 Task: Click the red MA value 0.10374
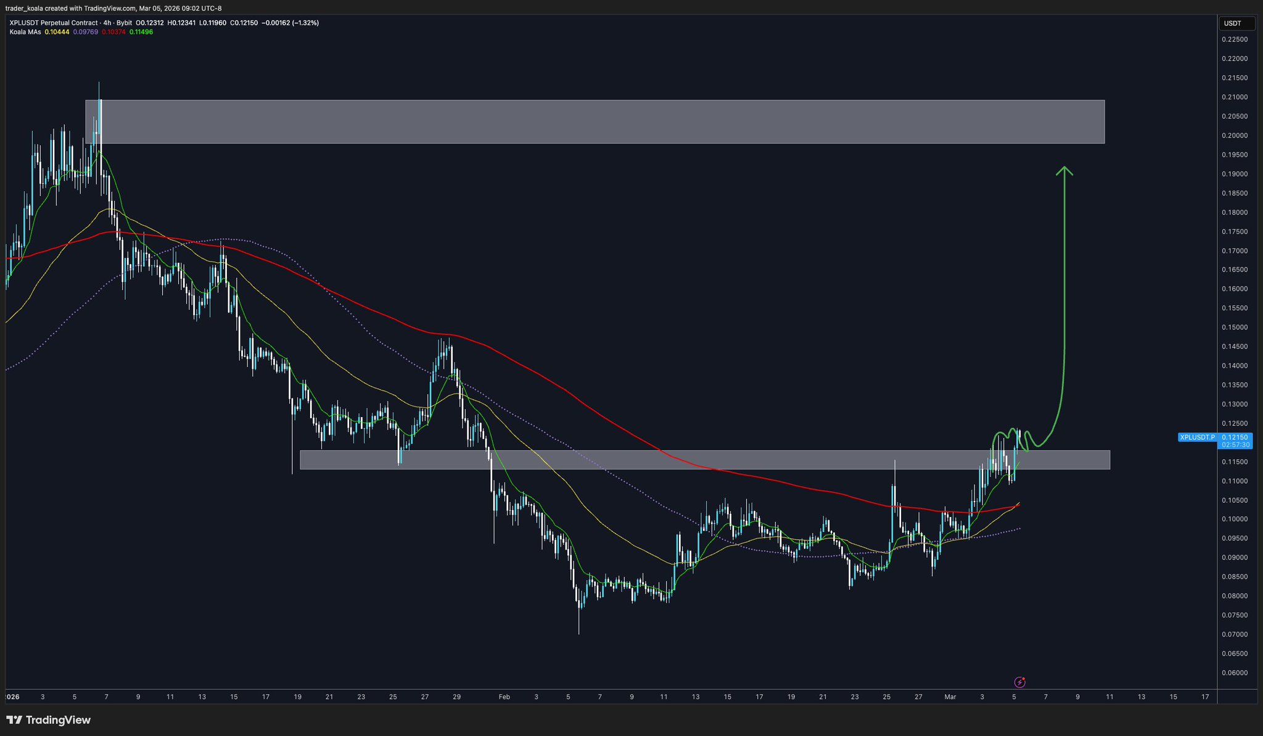coord(113,32)
